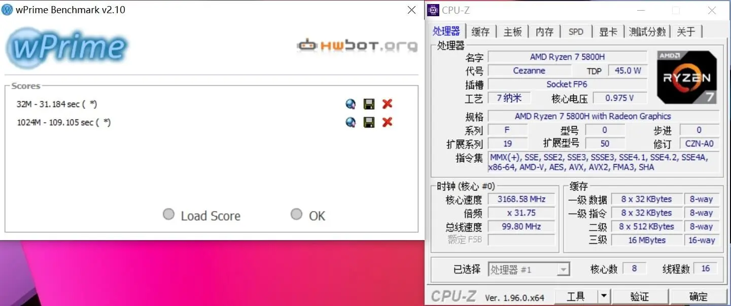Close the wPrime Benchmark window
This screenshot has height=306, width=731.
click(412, 10)
